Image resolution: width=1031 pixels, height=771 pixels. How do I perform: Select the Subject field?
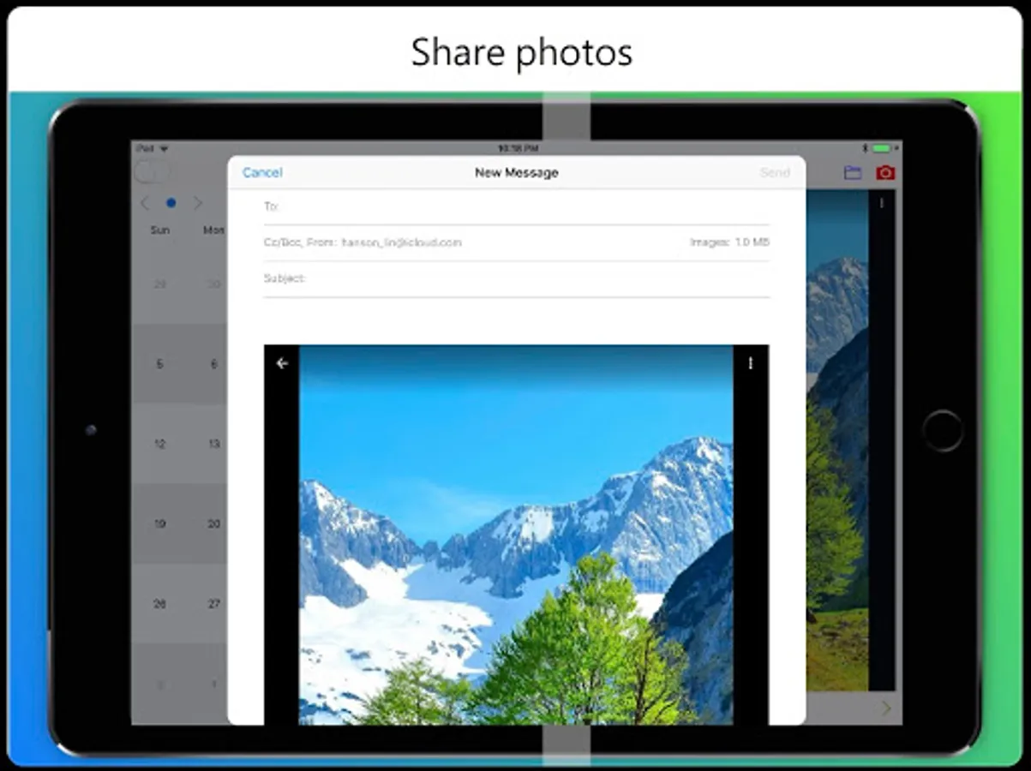[517, 278]
